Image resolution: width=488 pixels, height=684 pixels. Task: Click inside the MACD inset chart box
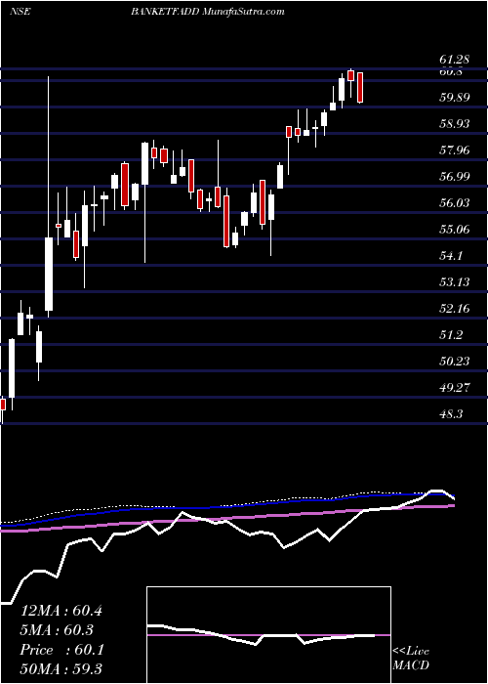tap(268, 635)
